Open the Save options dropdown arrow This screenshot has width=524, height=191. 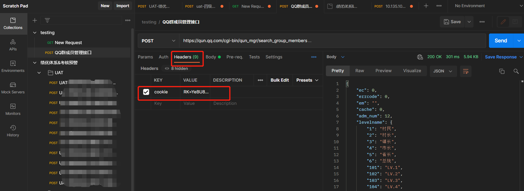coord(469,22)
